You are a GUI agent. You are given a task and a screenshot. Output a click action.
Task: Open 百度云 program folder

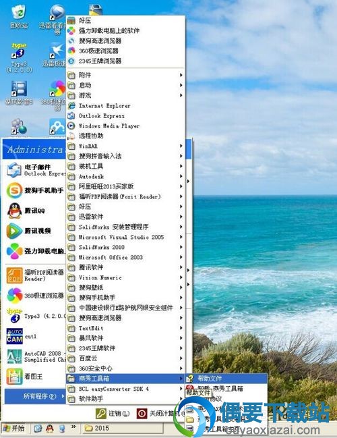point(125,358)
